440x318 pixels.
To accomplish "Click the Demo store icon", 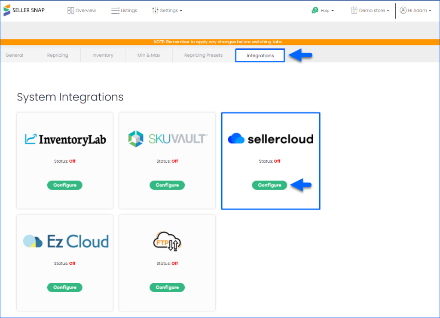I will [x=354, y=10].
